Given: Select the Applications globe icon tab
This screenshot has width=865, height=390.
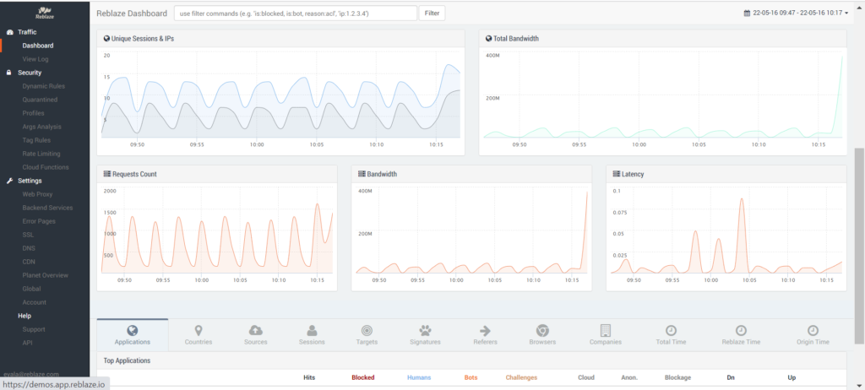Looking at the screenshot, I should (133, 330).
